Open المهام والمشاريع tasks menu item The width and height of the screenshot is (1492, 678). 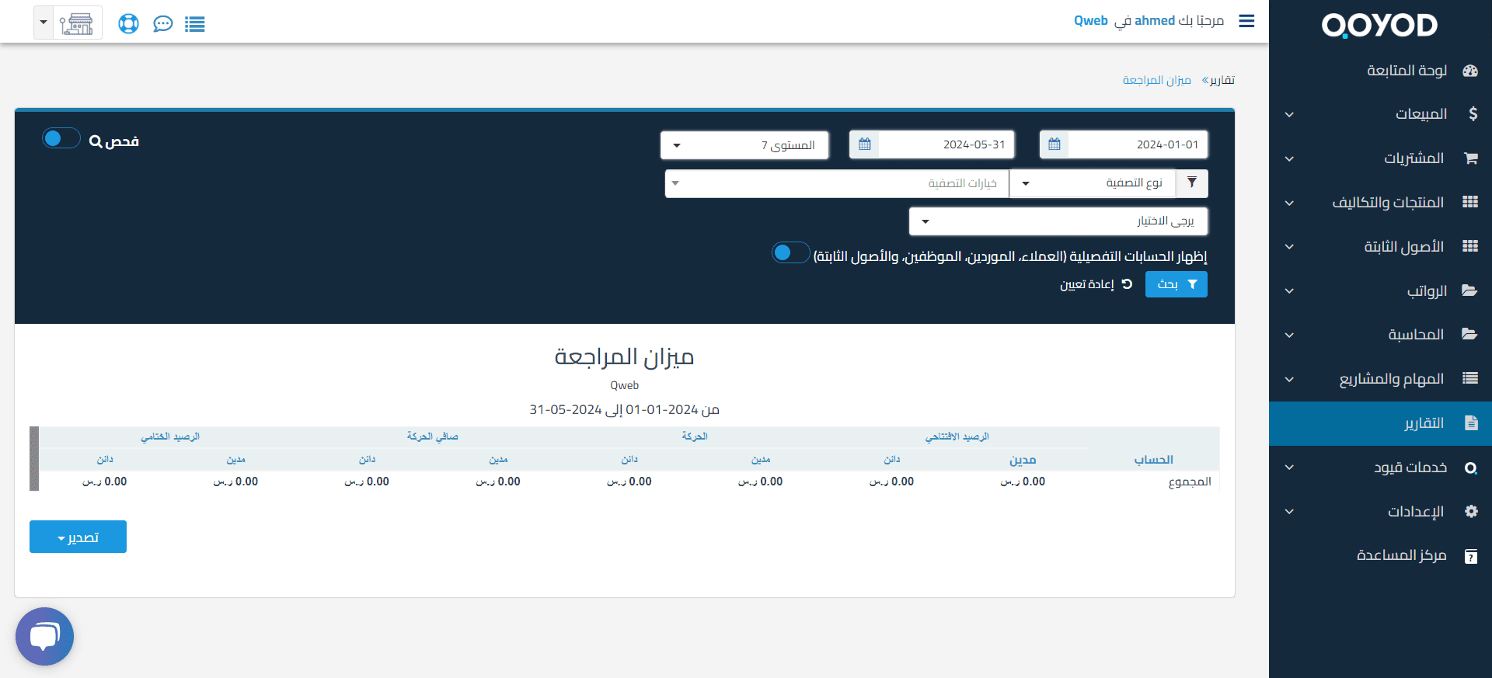1380,379
